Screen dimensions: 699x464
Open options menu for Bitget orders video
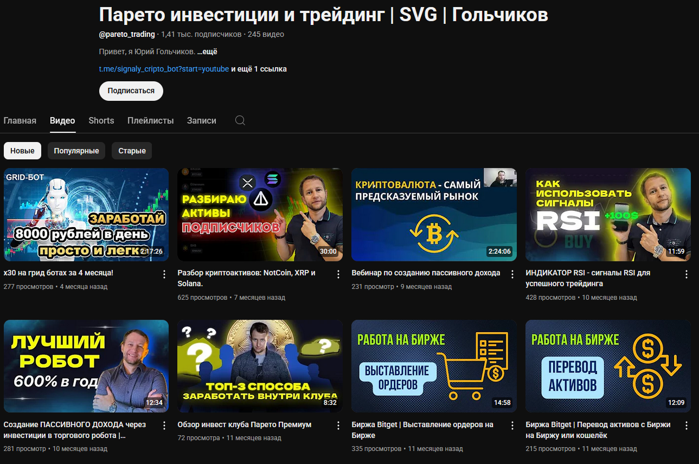click(x=512, y=426)
